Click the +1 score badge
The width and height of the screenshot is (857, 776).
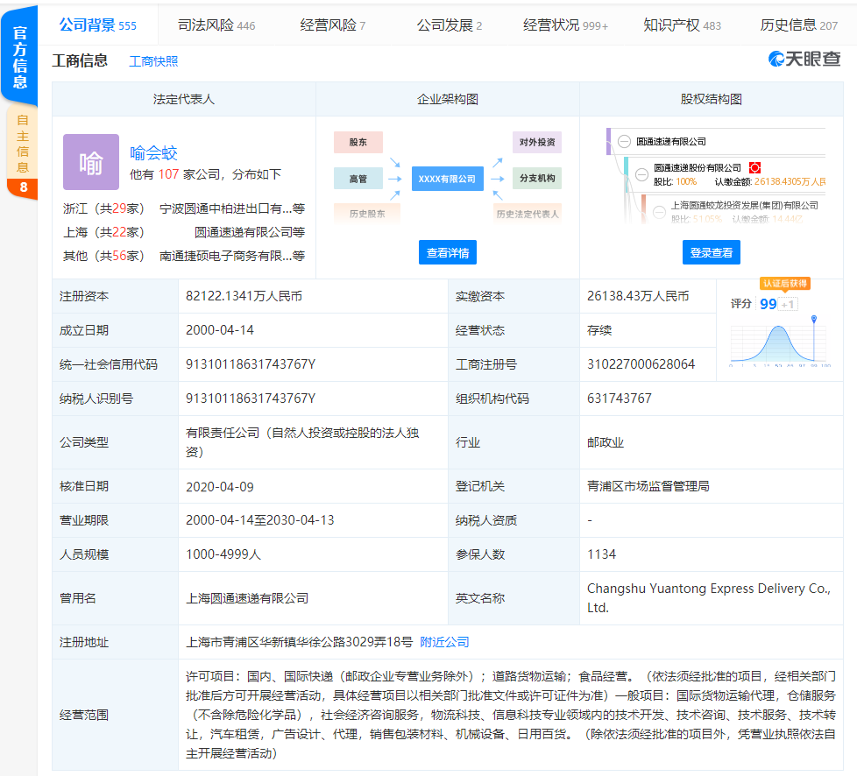pos(789,304)
